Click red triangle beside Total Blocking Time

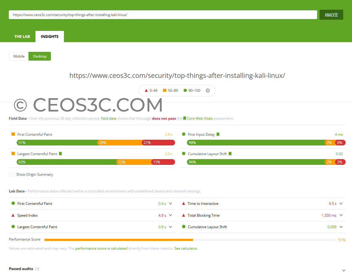183,215
